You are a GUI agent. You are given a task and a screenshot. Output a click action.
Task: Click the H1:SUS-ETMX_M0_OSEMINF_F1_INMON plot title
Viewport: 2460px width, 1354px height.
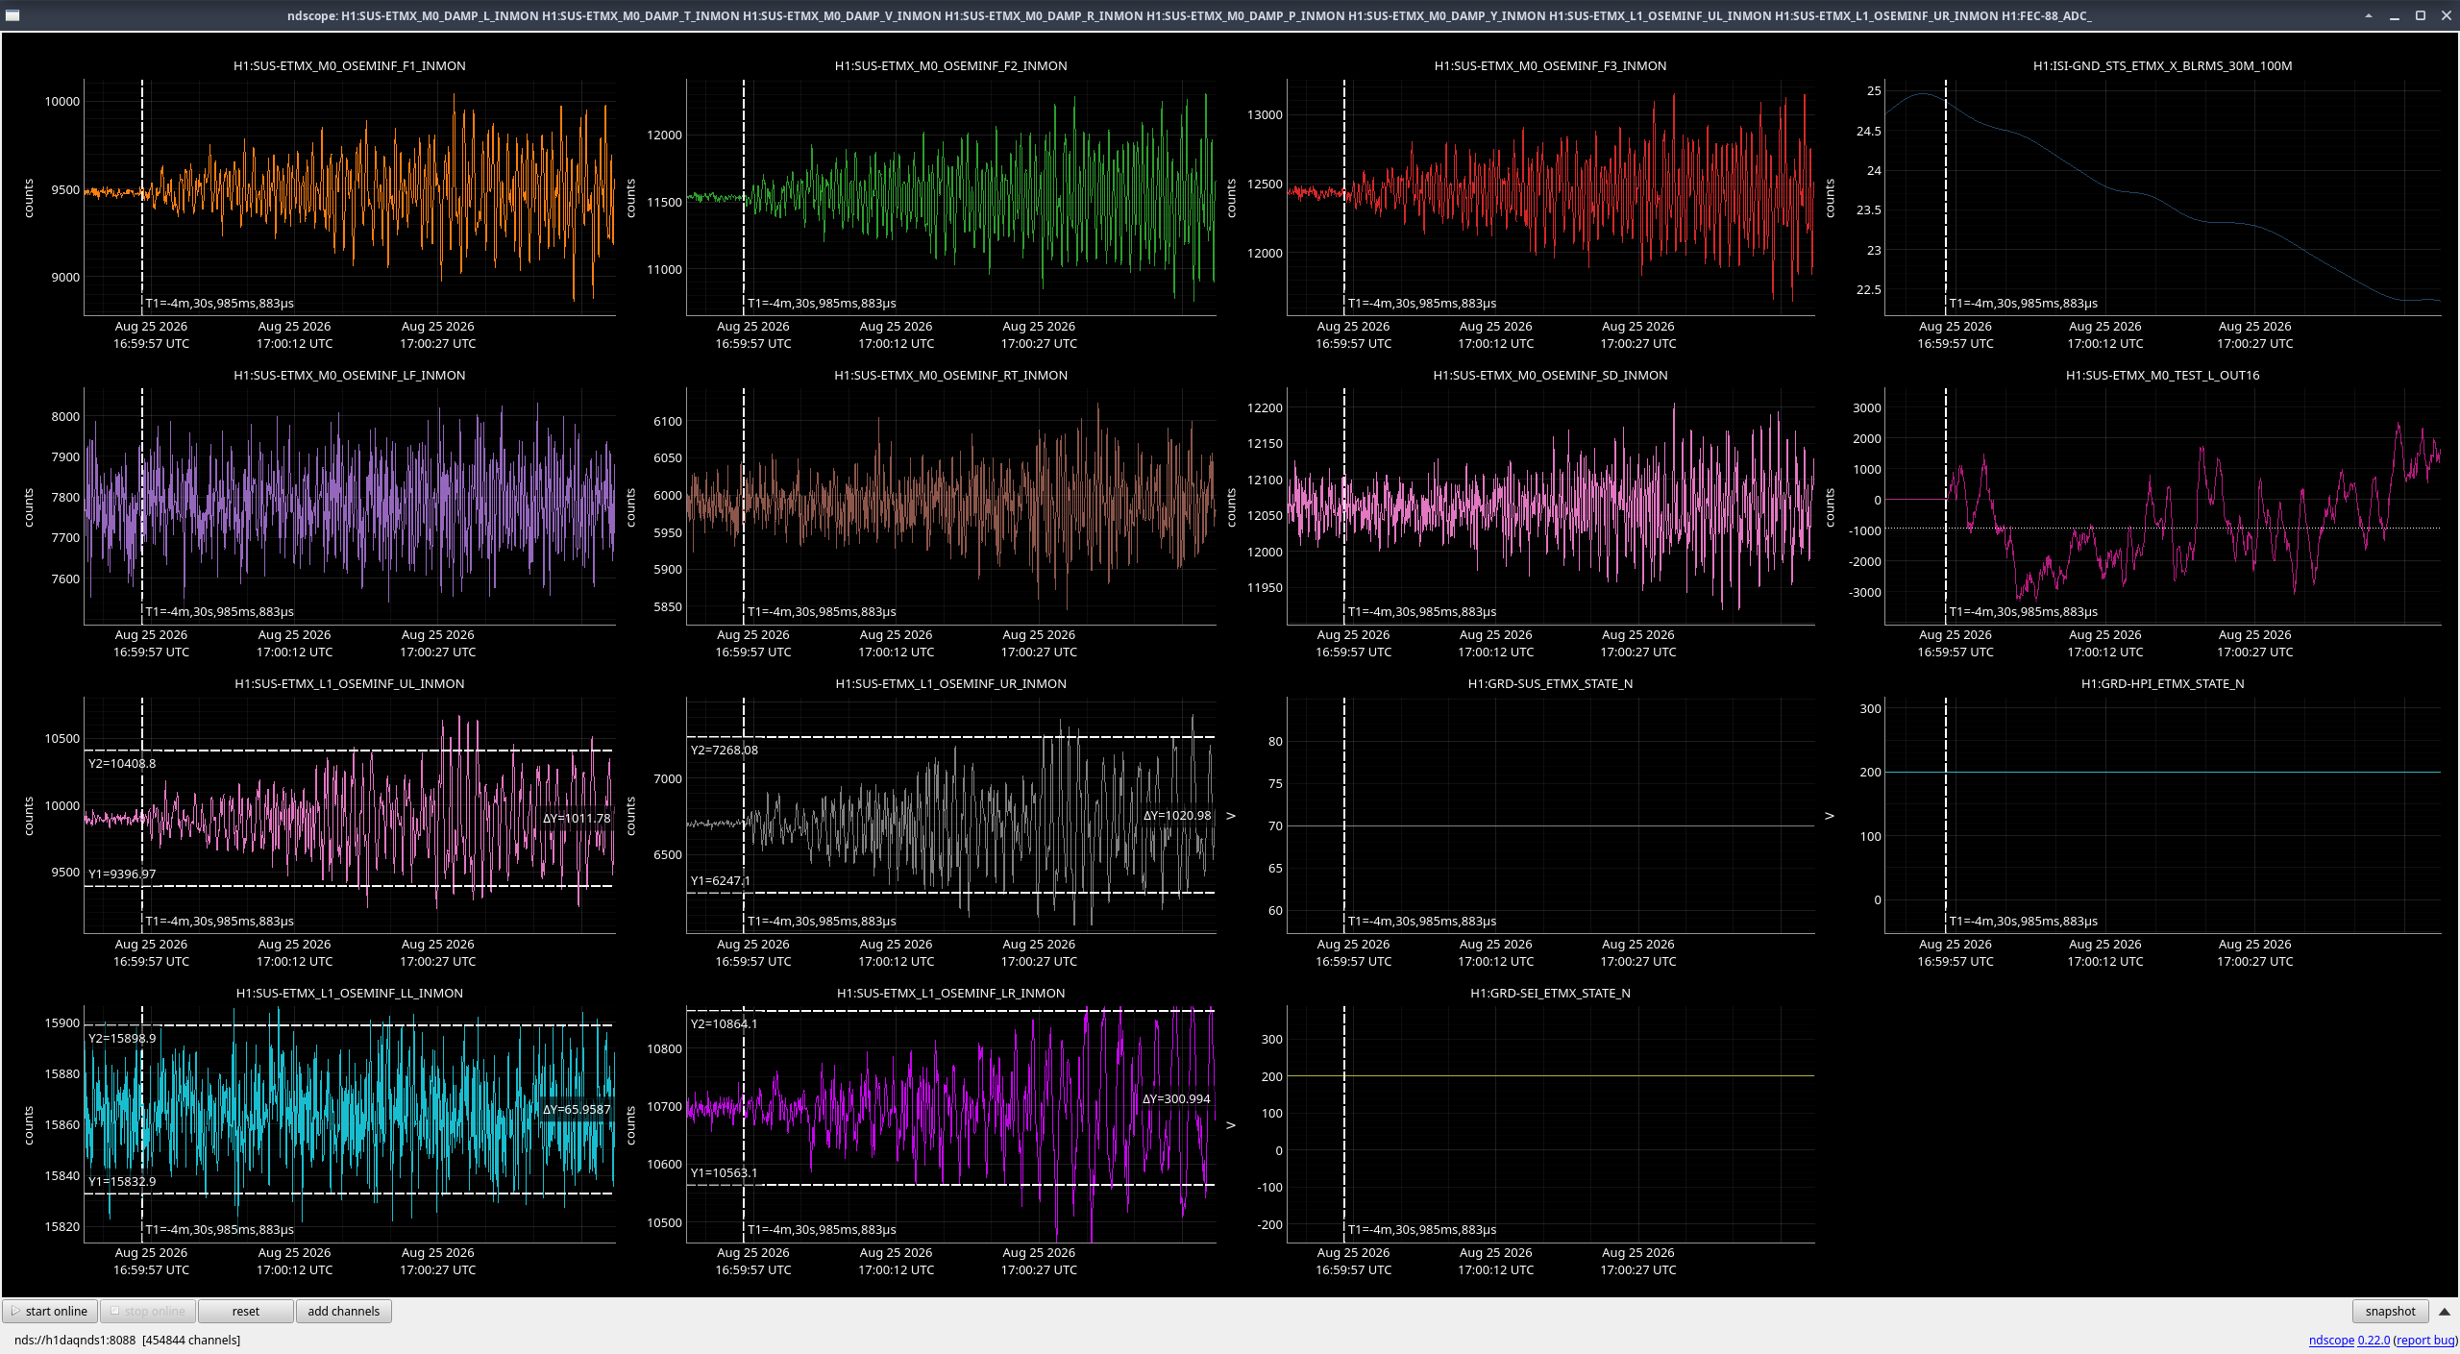pos(350,66)
